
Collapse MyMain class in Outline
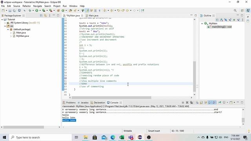point(202,23)
